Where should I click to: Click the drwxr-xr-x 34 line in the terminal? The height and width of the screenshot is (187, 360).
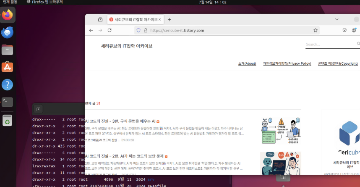pos(59,159)
